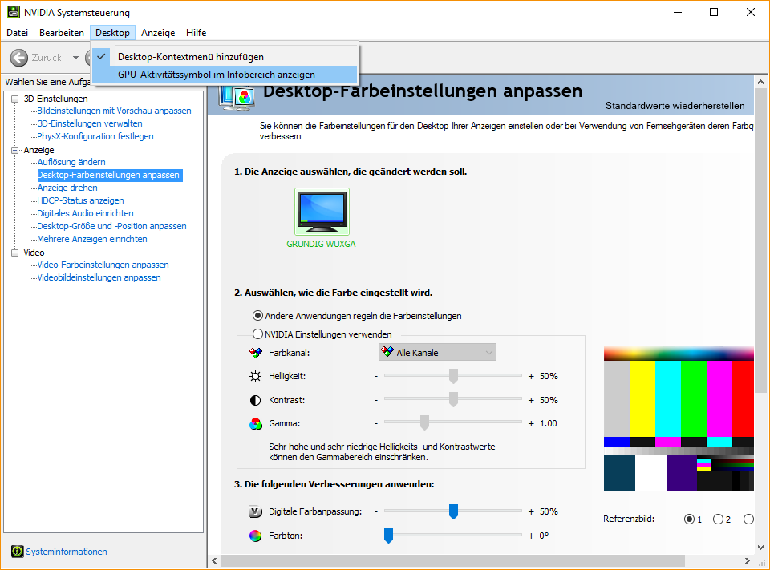Select 'Andere Anwendungen regeln die Farbeinstellungen' radio
770x570 pixels.
click(x=257, y=316)
